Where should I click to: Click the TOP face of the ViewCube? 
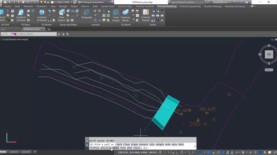[x=269, y=54]
